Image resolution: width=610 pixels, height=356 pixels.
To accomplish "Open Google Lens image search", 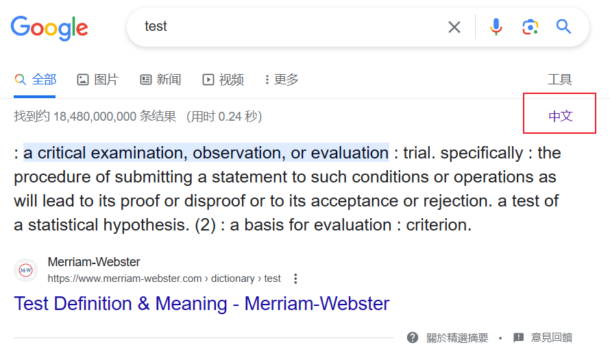I will coord(529,27).
